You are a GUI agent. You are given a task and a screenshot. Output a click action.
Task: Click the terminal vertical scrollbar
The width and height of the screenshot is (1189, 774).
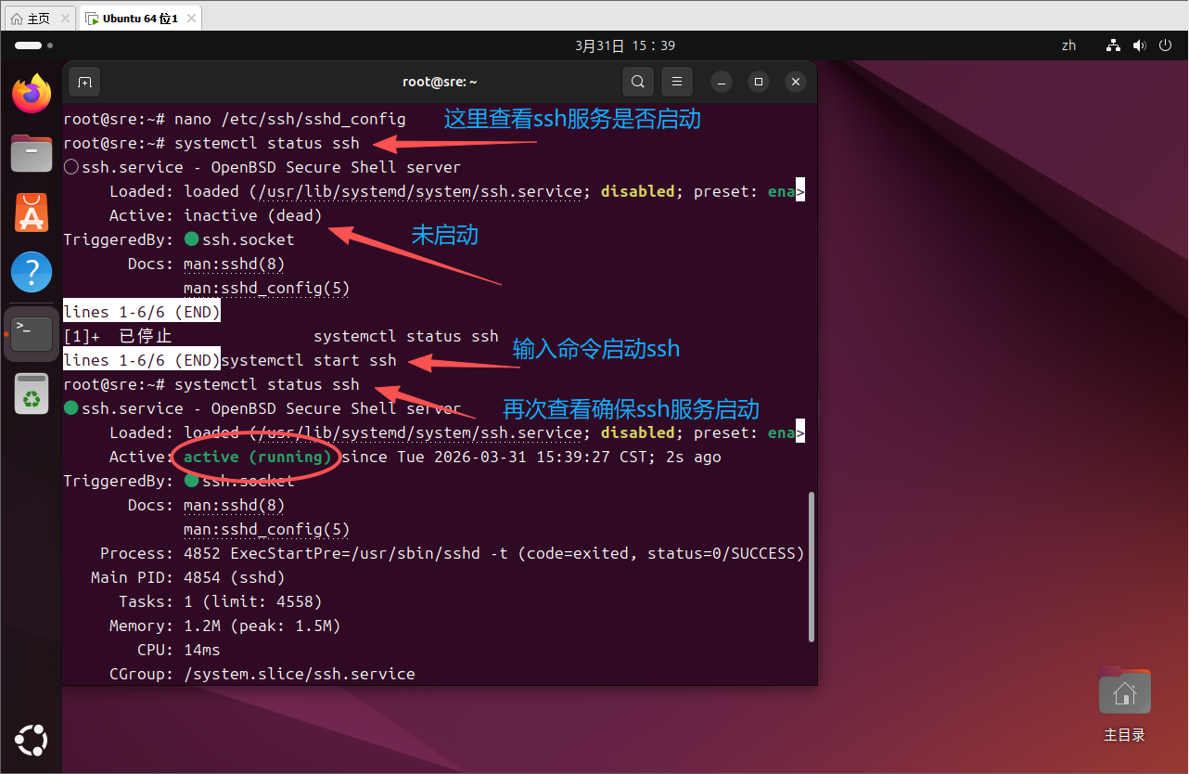pyautogui.click(x=812, y=566)
